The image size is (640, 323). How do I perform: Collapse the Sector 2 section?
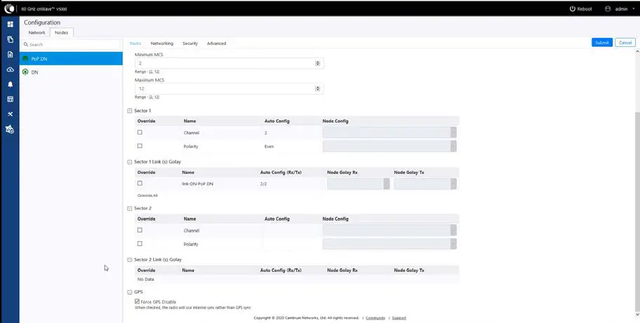tap(130, 209)
